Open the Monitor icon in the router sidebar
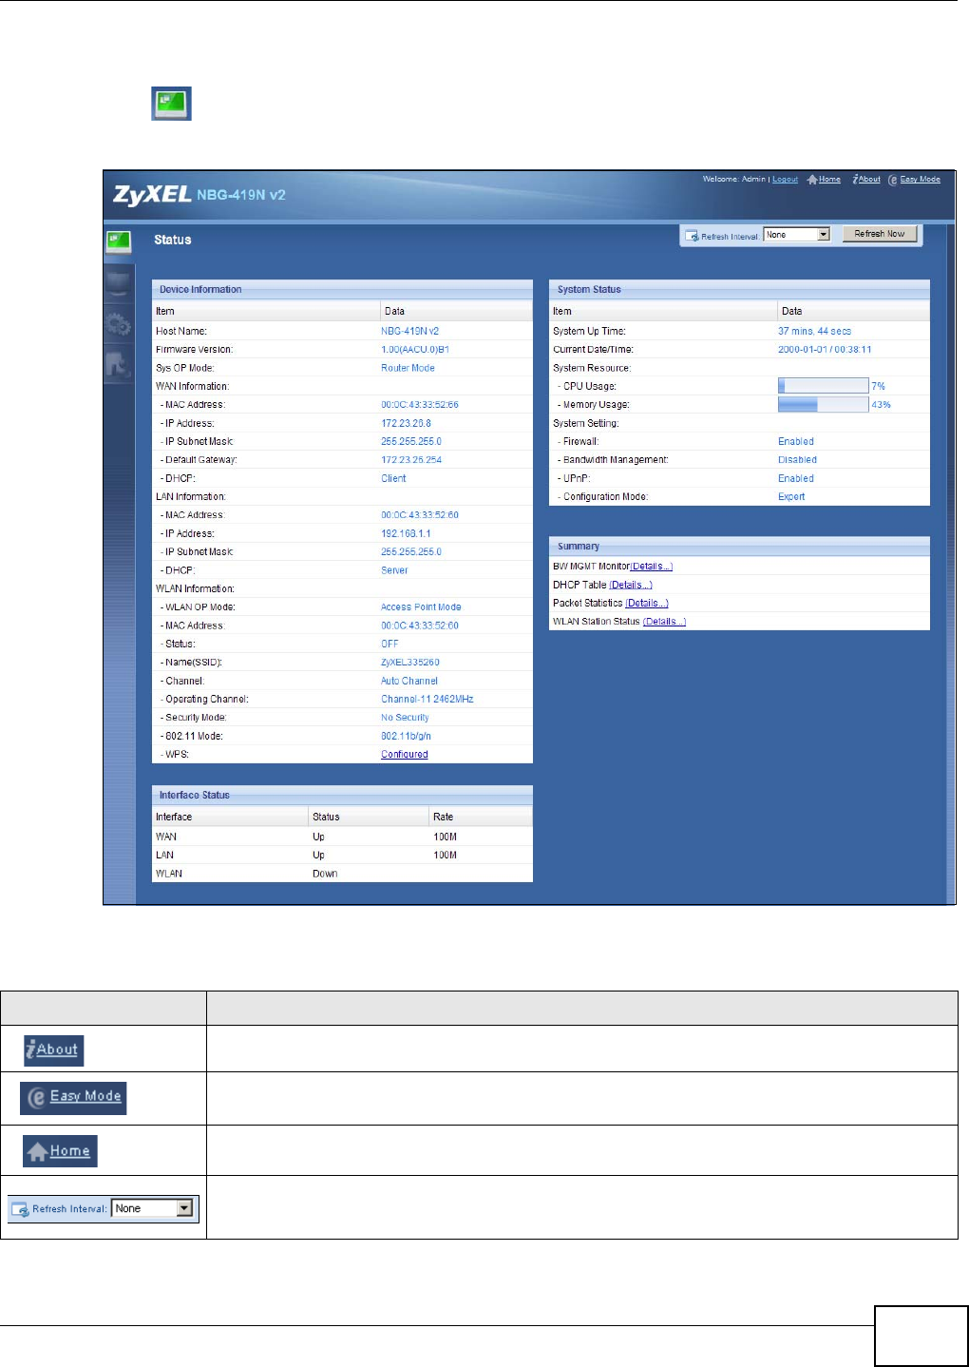The width and height of the screenshot is (969, 1367). coord(118,283)
